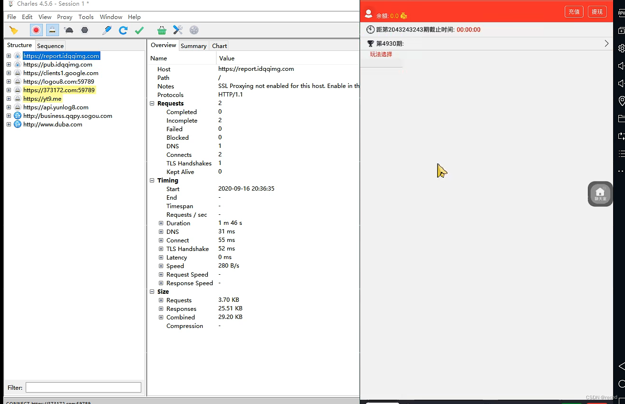Open the Window menu
The image size is (625, 404).
pyautogui.click(x=111, y=17)
